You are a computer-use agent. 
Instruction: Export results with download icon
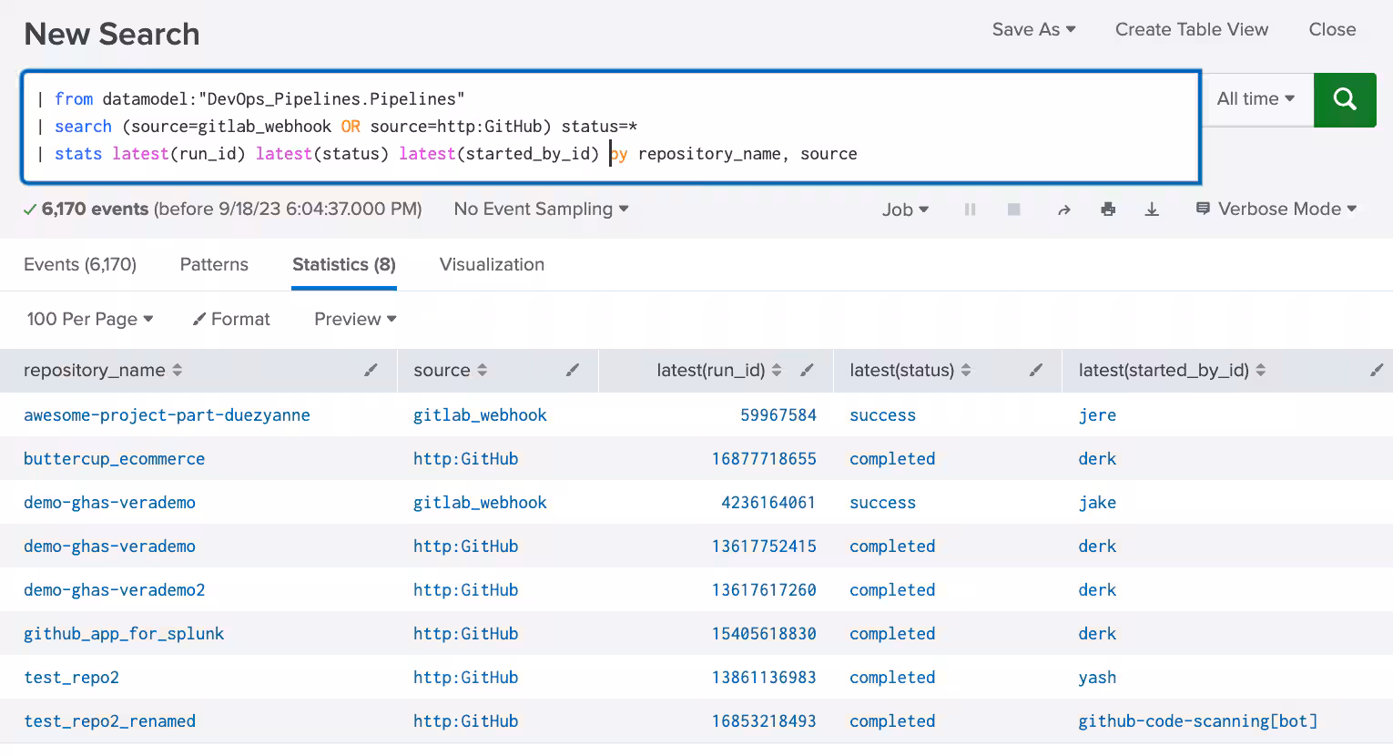coord(1152,209)
